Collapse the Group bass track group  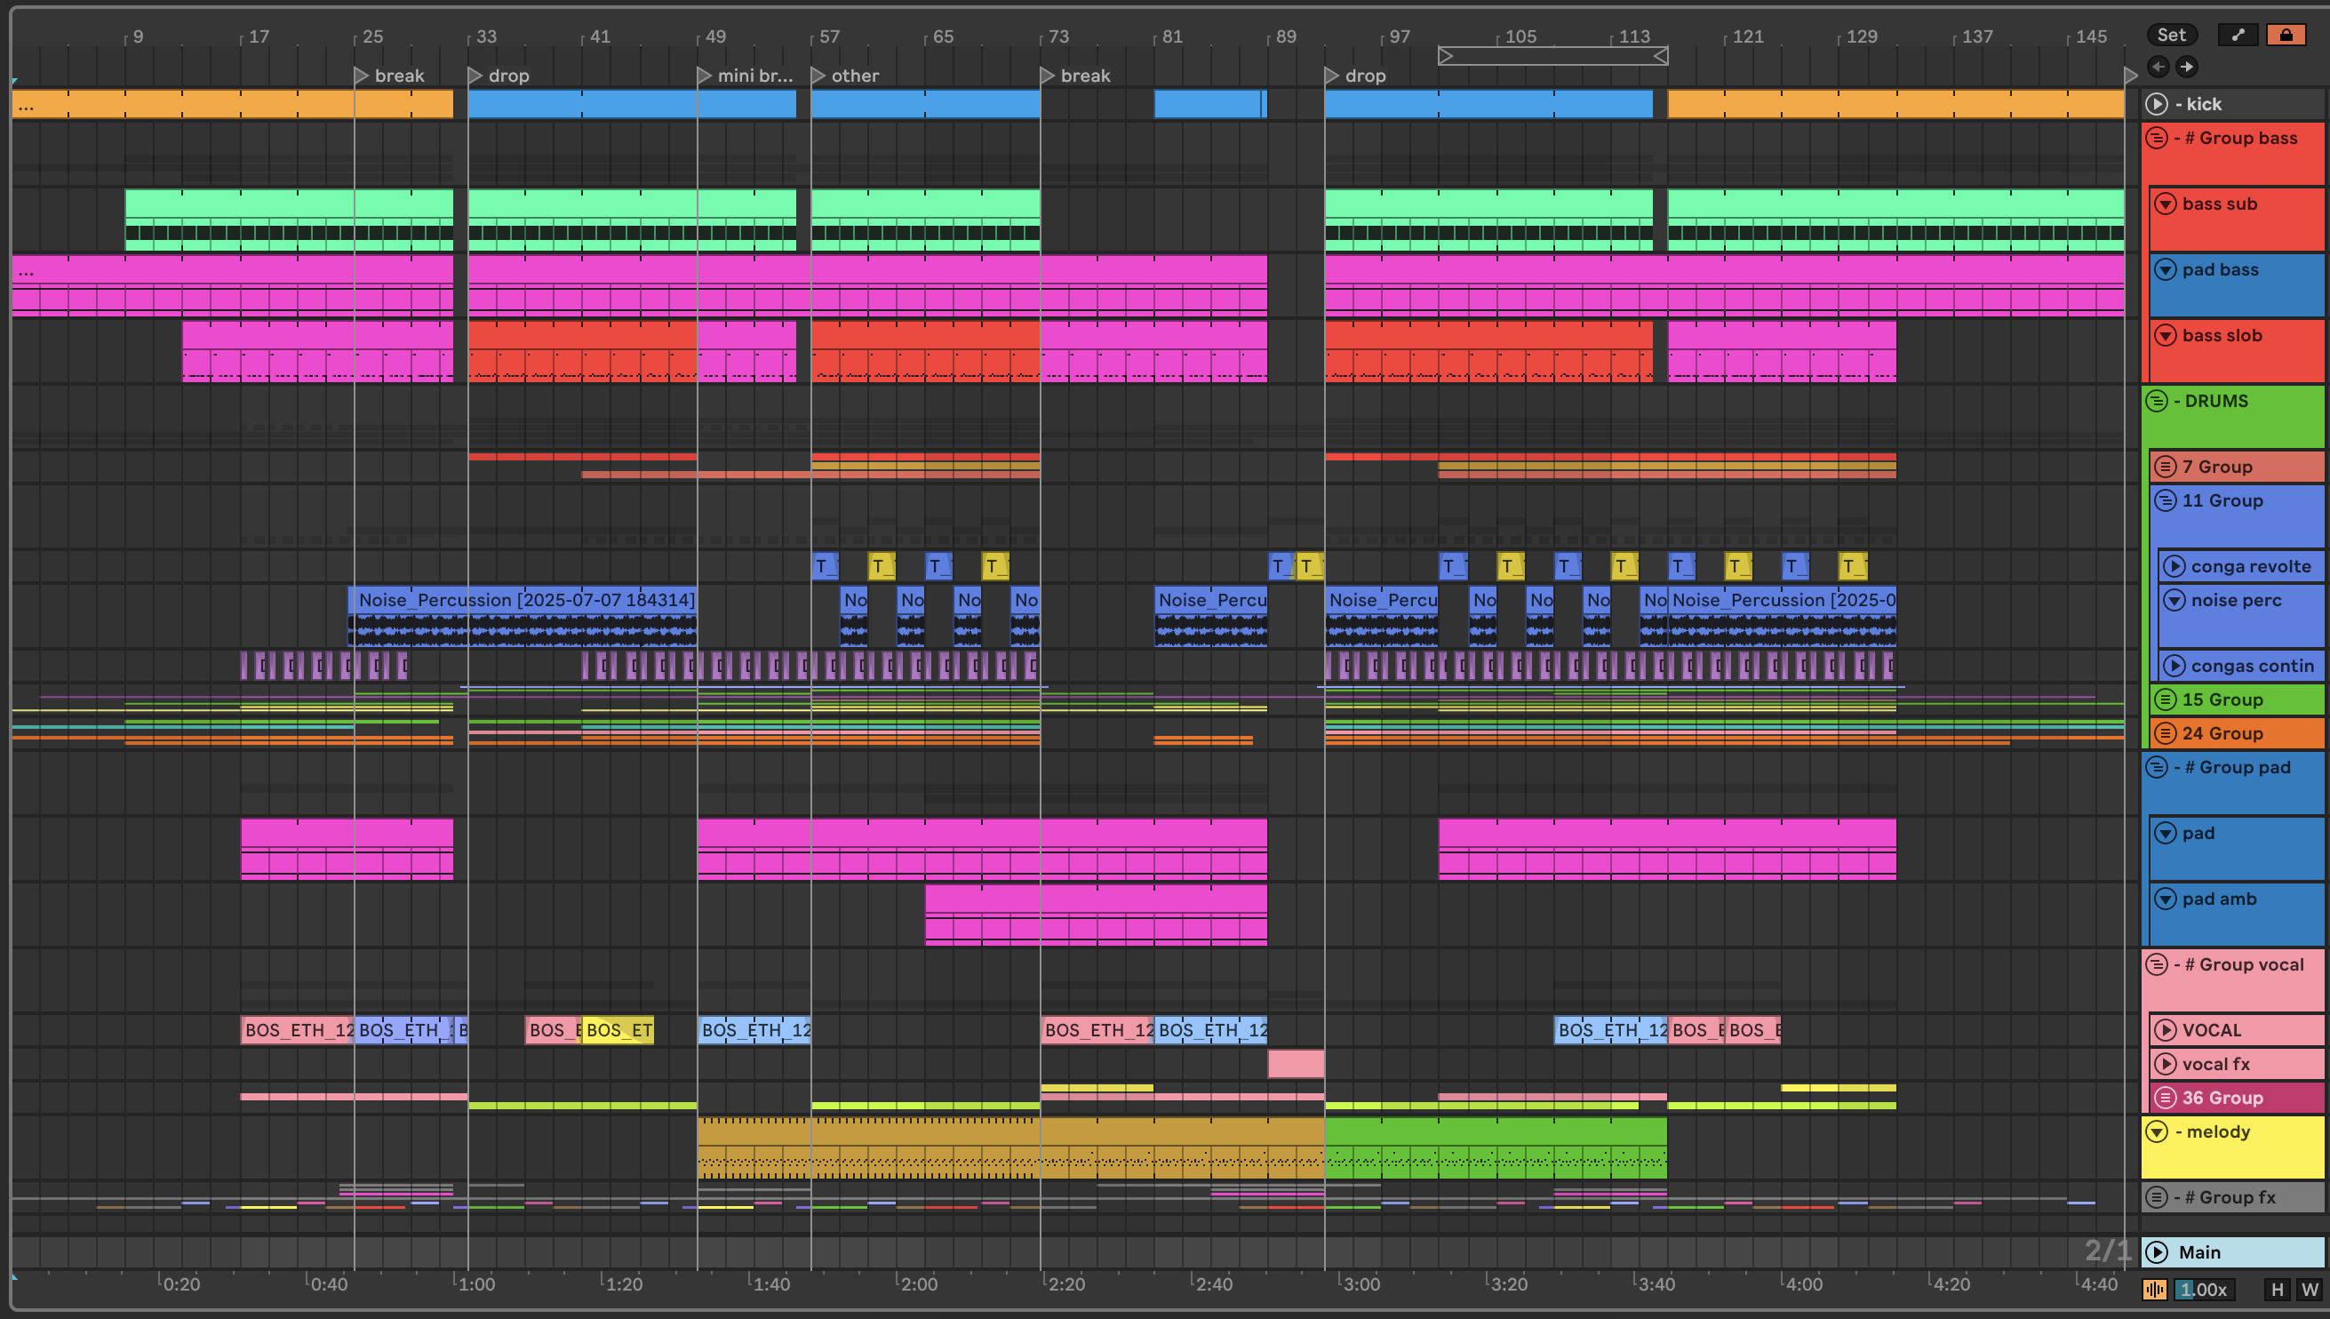click(2157, 138)
